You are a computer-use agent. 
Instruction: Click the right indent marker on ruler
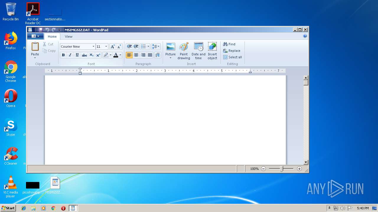[250, 72]
